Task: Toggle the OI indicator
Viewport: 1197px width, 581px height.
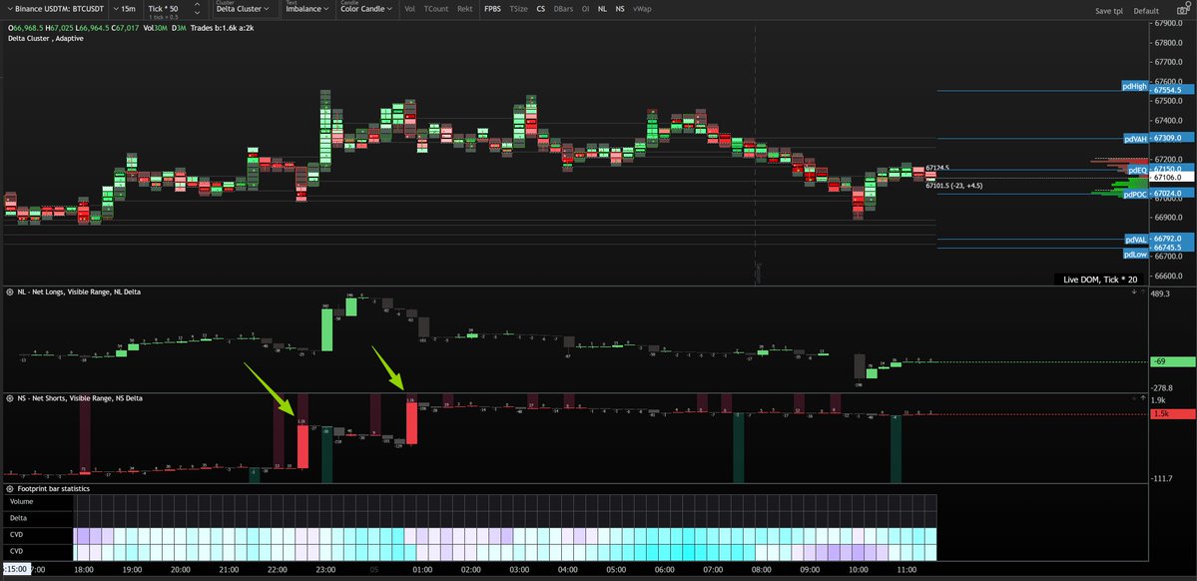Action: tap(586, 9)
